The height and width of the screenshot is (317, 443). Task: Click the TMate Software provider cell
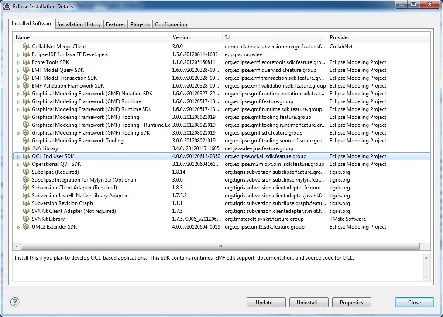pyautogui.click(x=347, y=219)
